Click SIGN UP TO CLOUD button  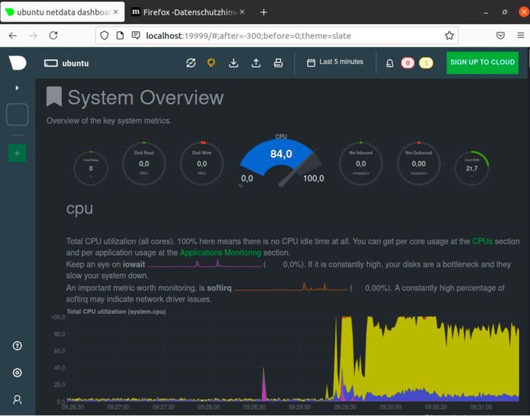[x=482, y=62]
